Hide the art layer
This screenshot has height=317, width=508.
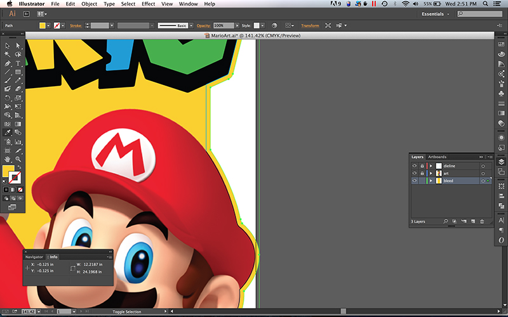pos(415,173)
